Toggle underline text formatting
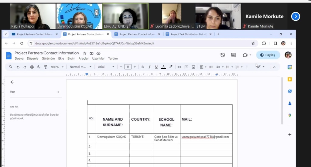This screenshot has width=311, height=167. click(x=156, y=67)
